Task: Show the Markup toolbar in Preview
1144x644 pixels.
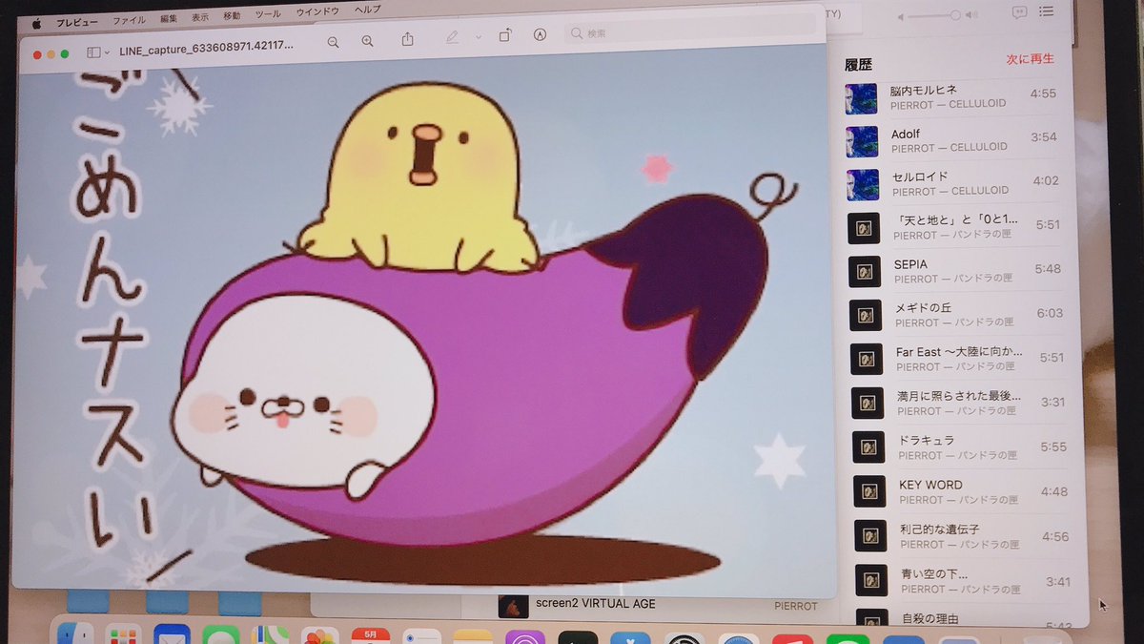Action: (541, 34)
